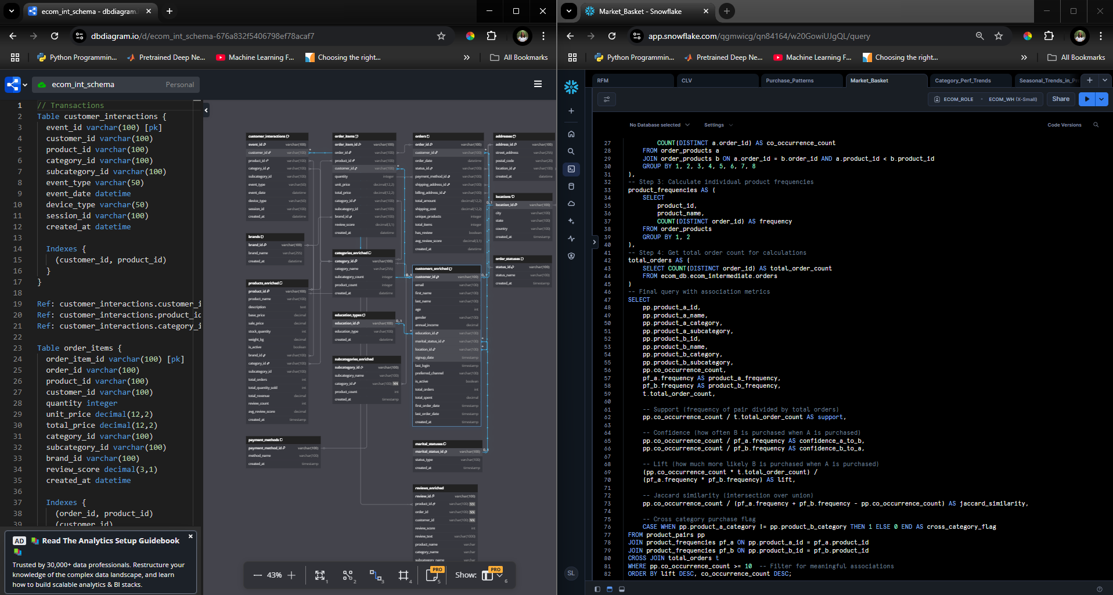The width and height of the screenshot is (1113, 595).
Task: Open the Data (database) section in Snowflake sidebar
Action: [x=571, y=186]
